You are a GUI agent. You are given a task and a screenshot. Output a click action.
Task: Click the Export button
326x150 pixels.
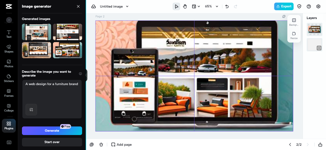coord(284,6)
